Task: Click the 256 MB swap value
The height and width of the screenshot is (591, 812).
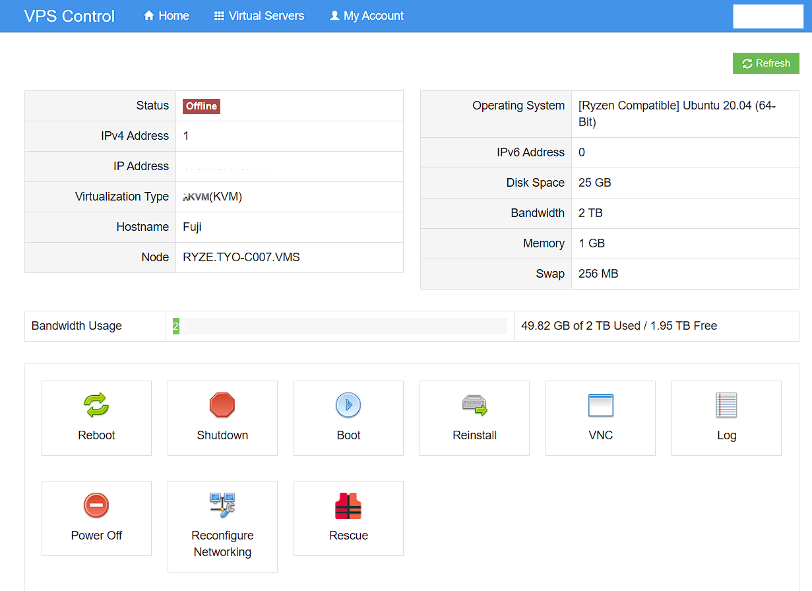Action: [598, 274]
